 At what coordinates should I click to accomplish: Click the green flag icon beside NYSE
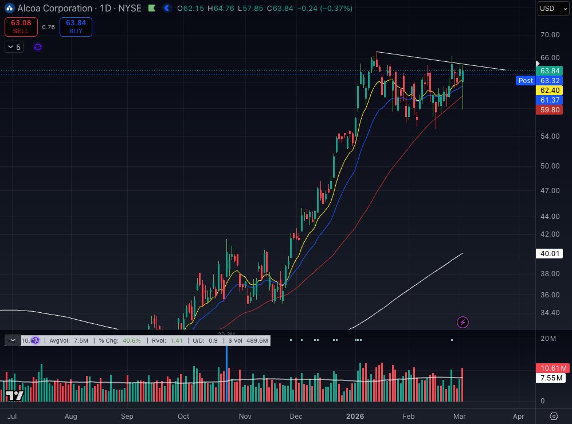152,8
